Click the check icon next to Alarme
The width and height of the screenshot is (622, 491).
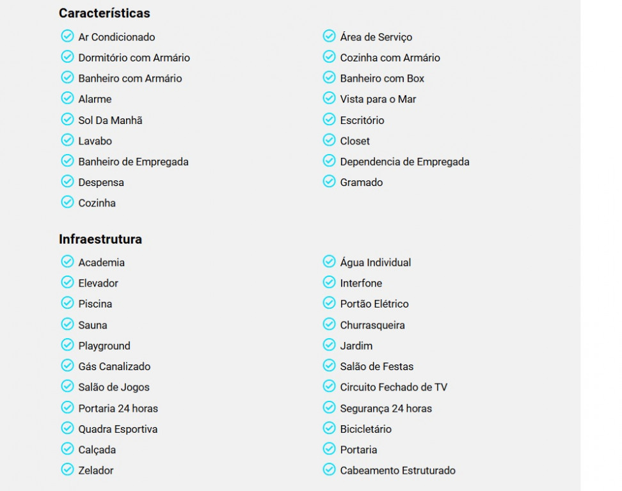point(67,98)
